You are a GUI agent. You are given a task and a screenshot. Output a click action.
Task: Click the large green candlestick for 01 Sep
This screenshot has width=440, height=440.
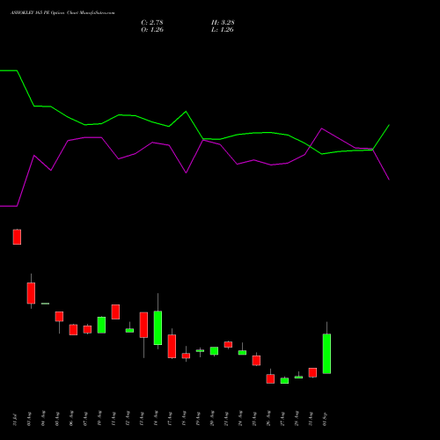tap(326, 354)
